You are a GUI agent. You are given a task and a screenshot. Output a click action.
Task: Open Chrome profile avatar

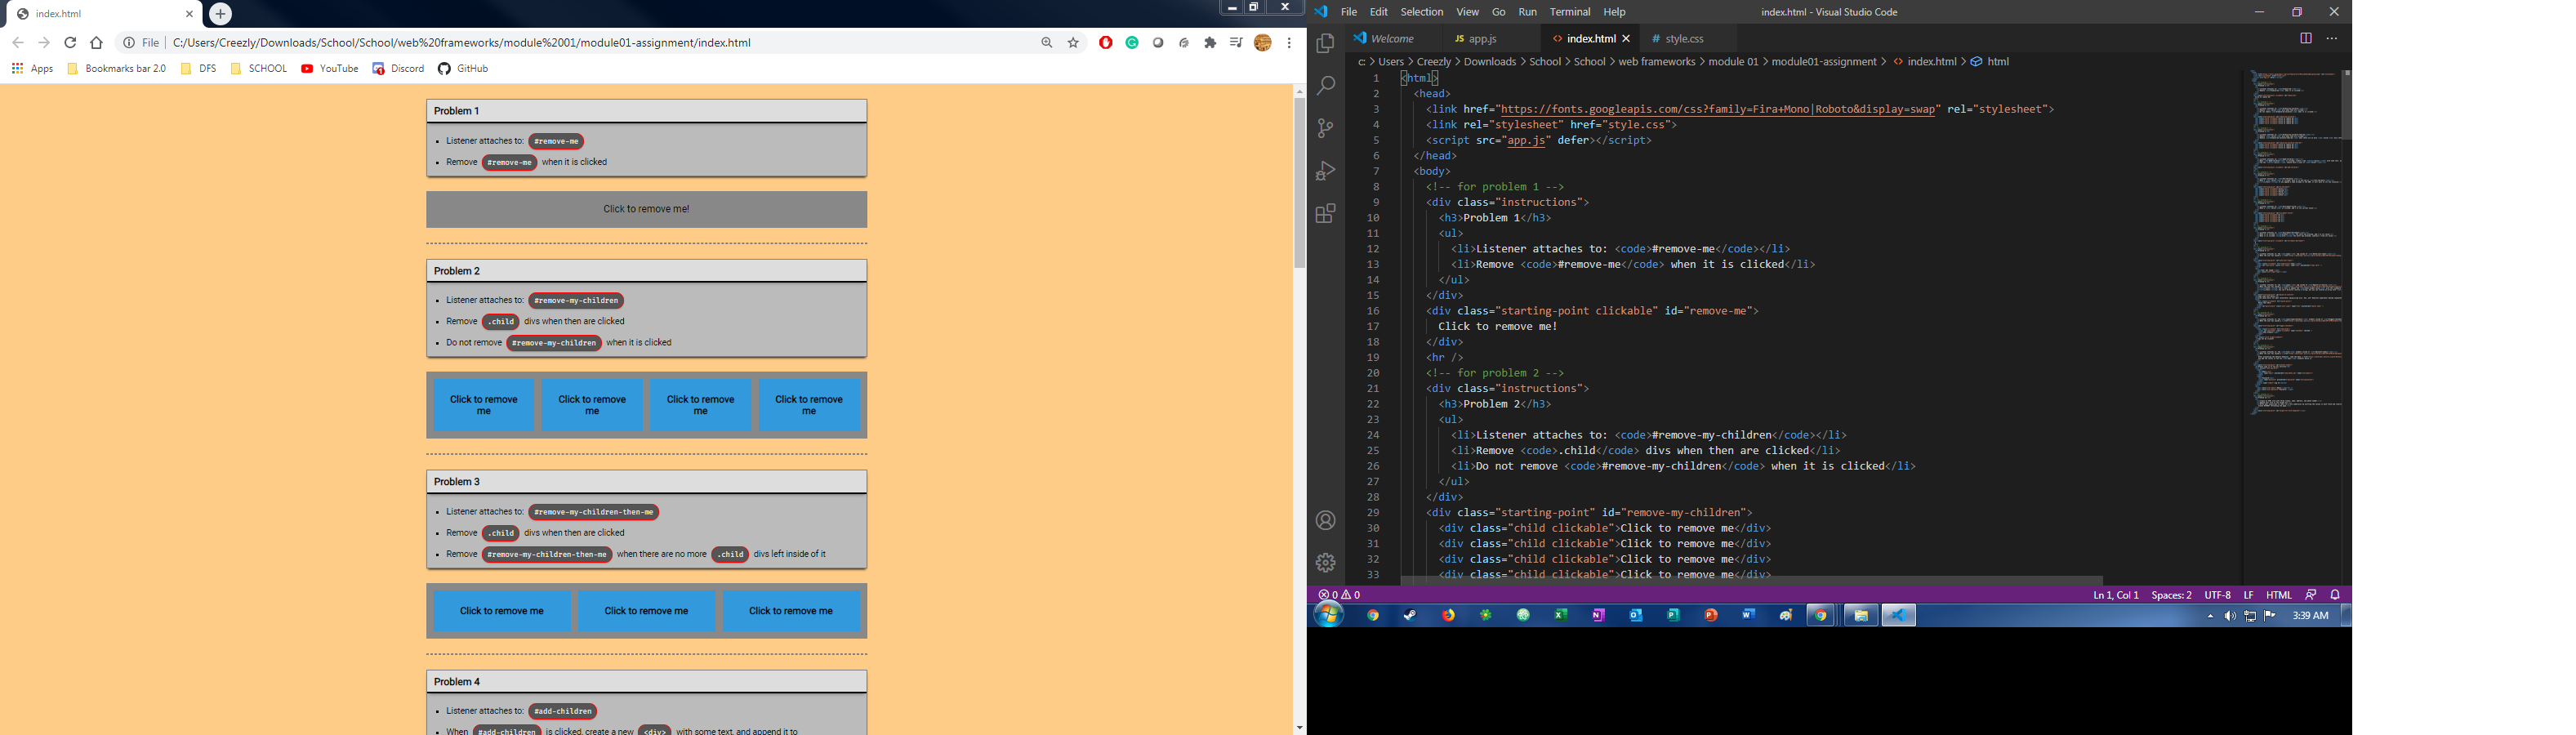[x=1263, y=43]
